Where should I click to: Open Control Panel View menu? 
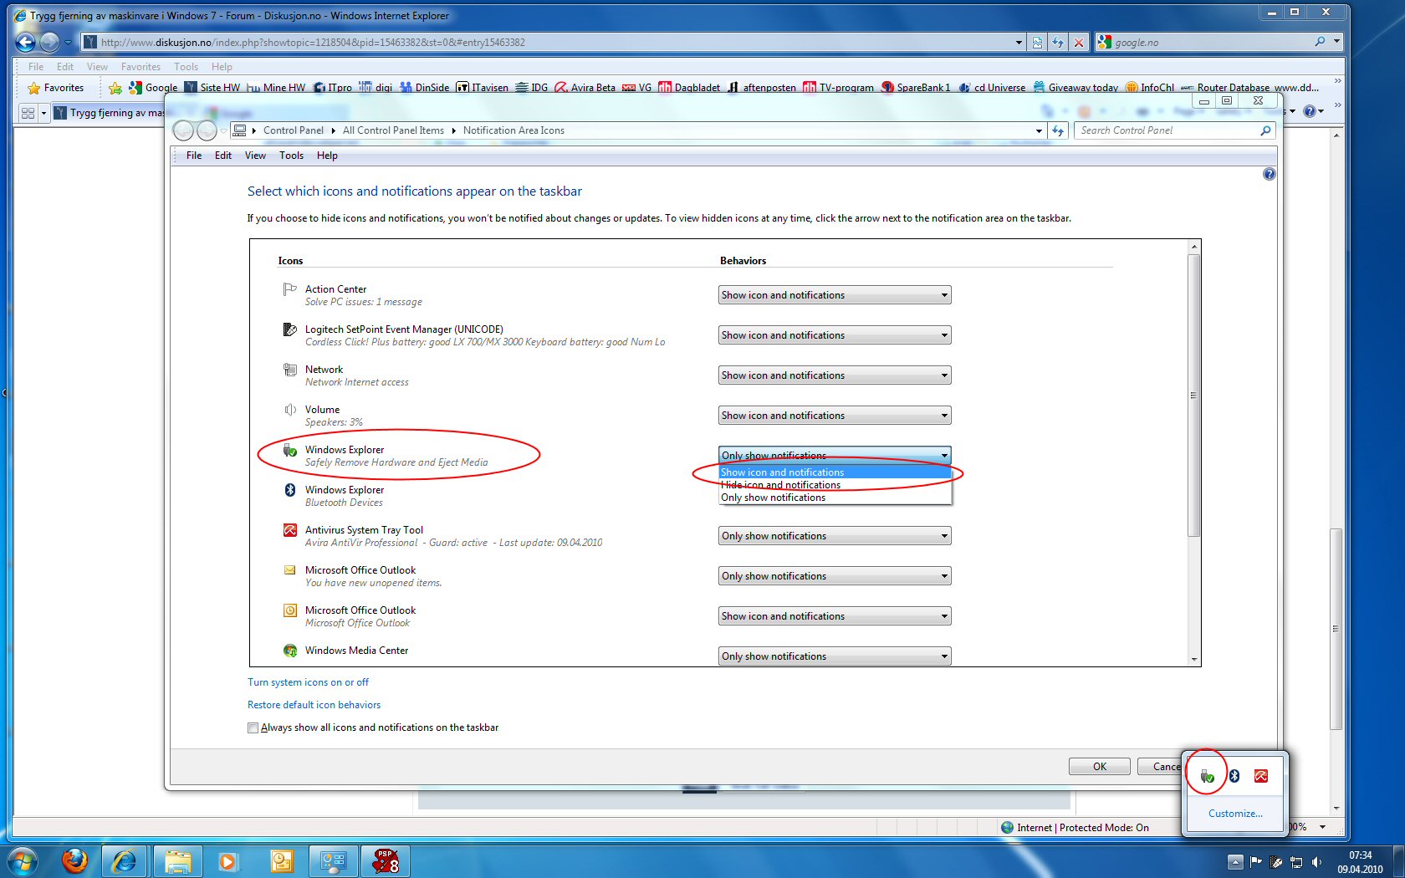(x=255, y=156)
